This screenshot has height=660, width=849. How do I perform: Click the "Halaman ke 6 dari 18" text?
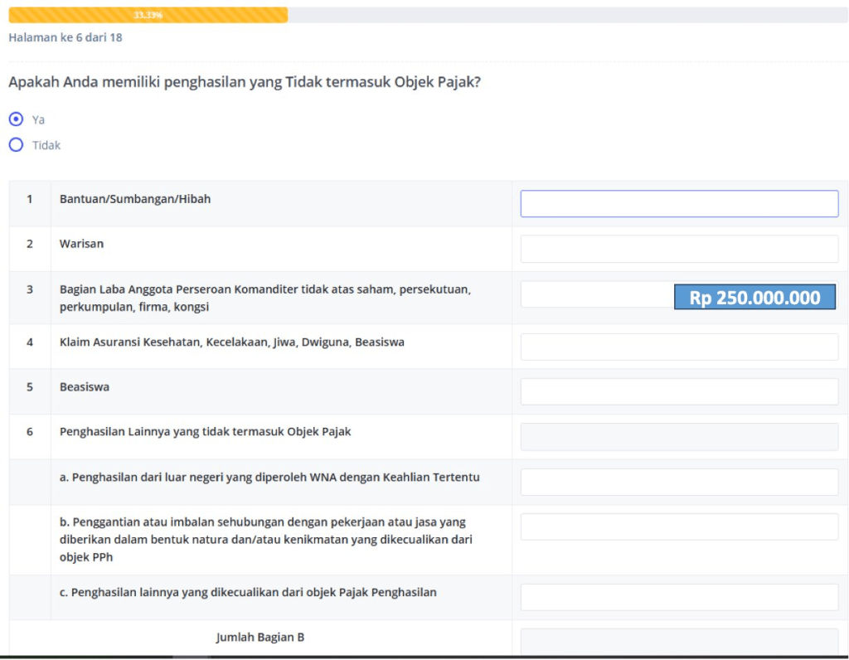pyautogui.click(x=65, y=37)
